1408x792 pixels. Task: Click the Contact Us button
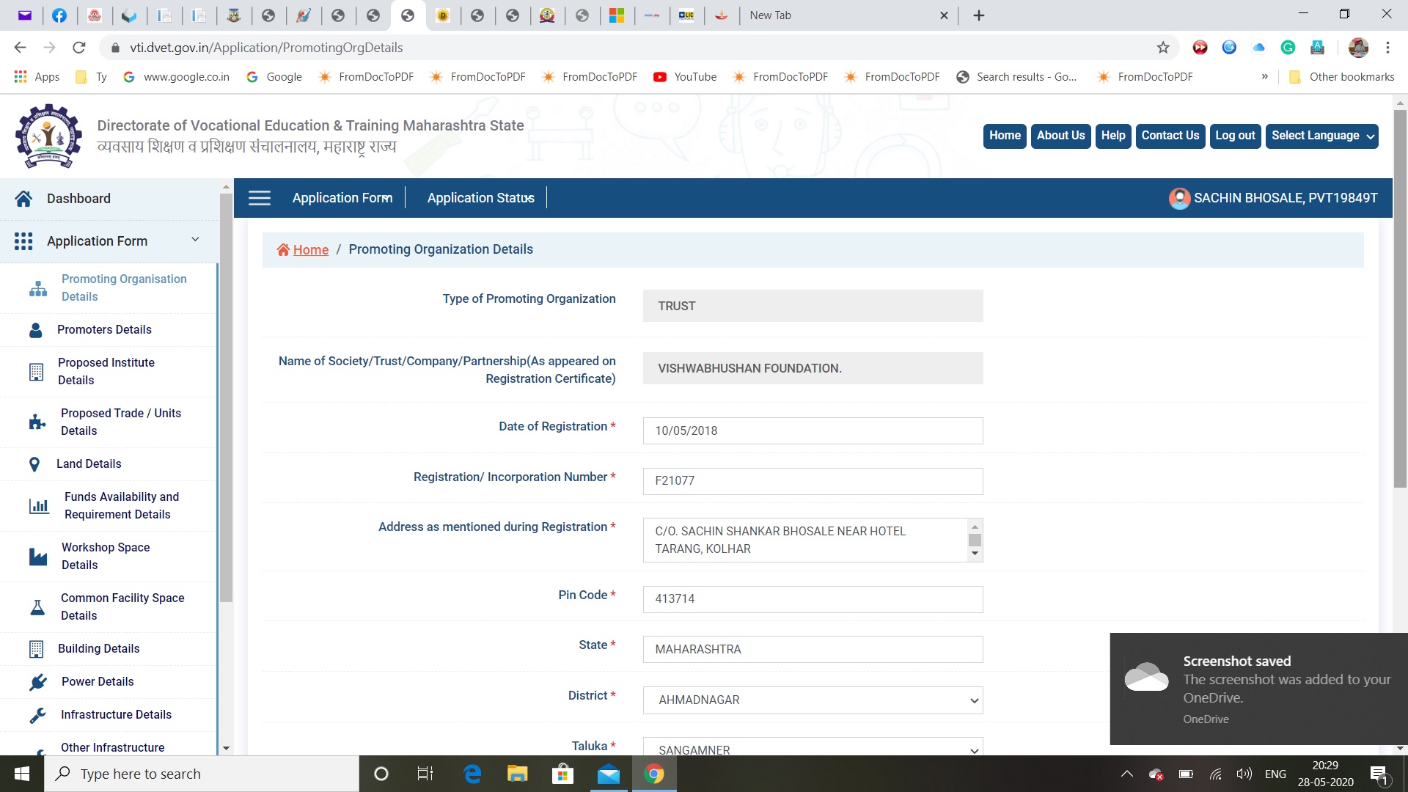click(1170, 136)
